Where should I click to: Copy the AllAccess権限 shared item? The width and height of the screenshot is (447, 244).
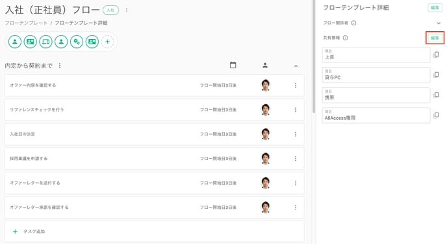click(x=436, y=115)
